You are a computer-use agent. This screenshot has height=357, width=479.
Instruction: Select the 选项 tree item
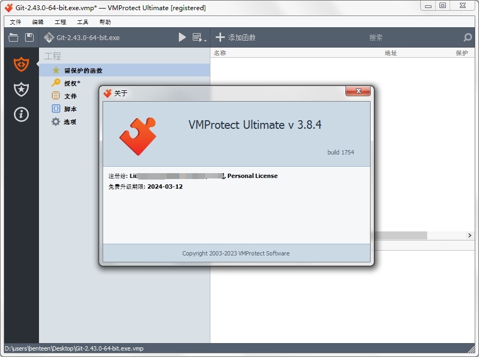(x=70, y=122)
